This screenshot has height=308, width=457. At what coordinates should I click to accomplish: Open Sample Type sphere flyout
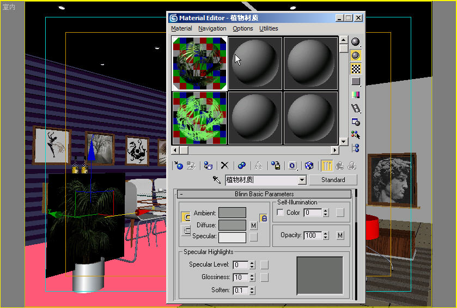click(356, 42)
